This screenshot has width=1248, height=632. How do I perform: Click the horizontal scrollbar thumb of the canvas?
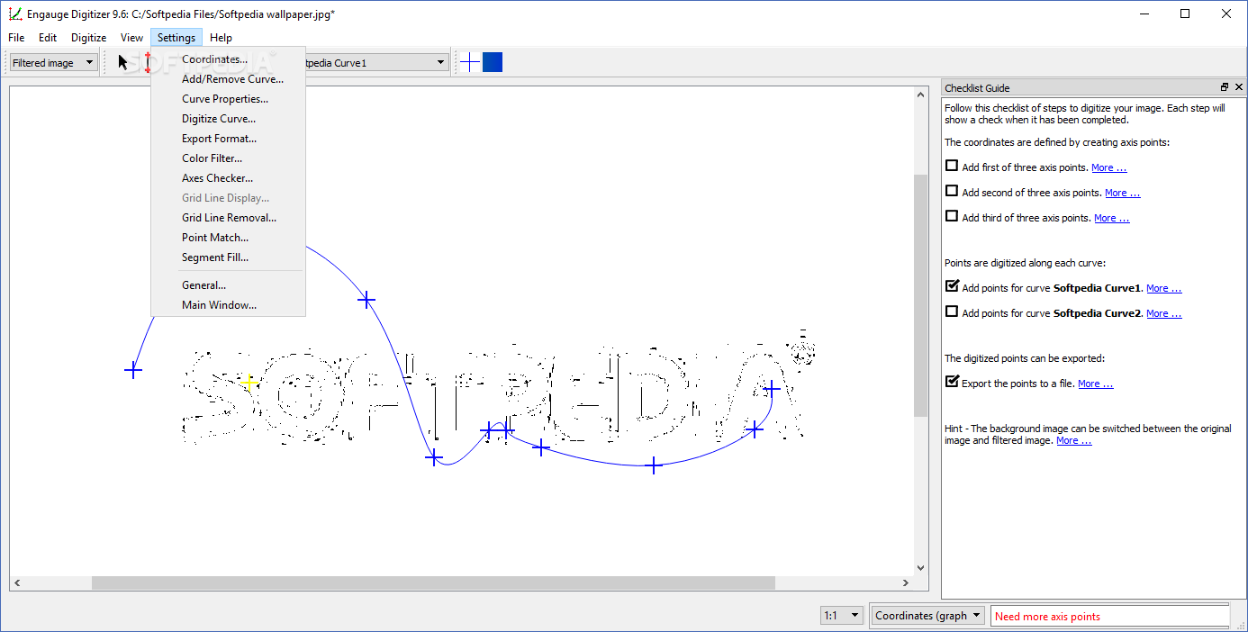click(x=433, y=583)
